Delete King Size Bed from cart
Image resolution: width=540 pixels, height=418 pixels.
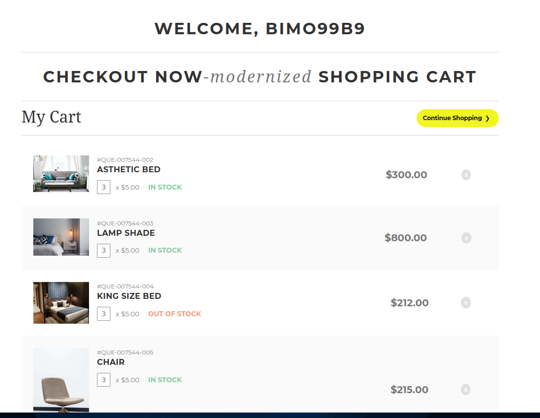pyautogui.click(x=466, y=303)
